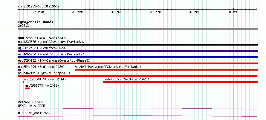The height and width of the screenshot is (120, 266).
Task: Select the small nsv1123308 bracket glyph
Action: (25, 82)
